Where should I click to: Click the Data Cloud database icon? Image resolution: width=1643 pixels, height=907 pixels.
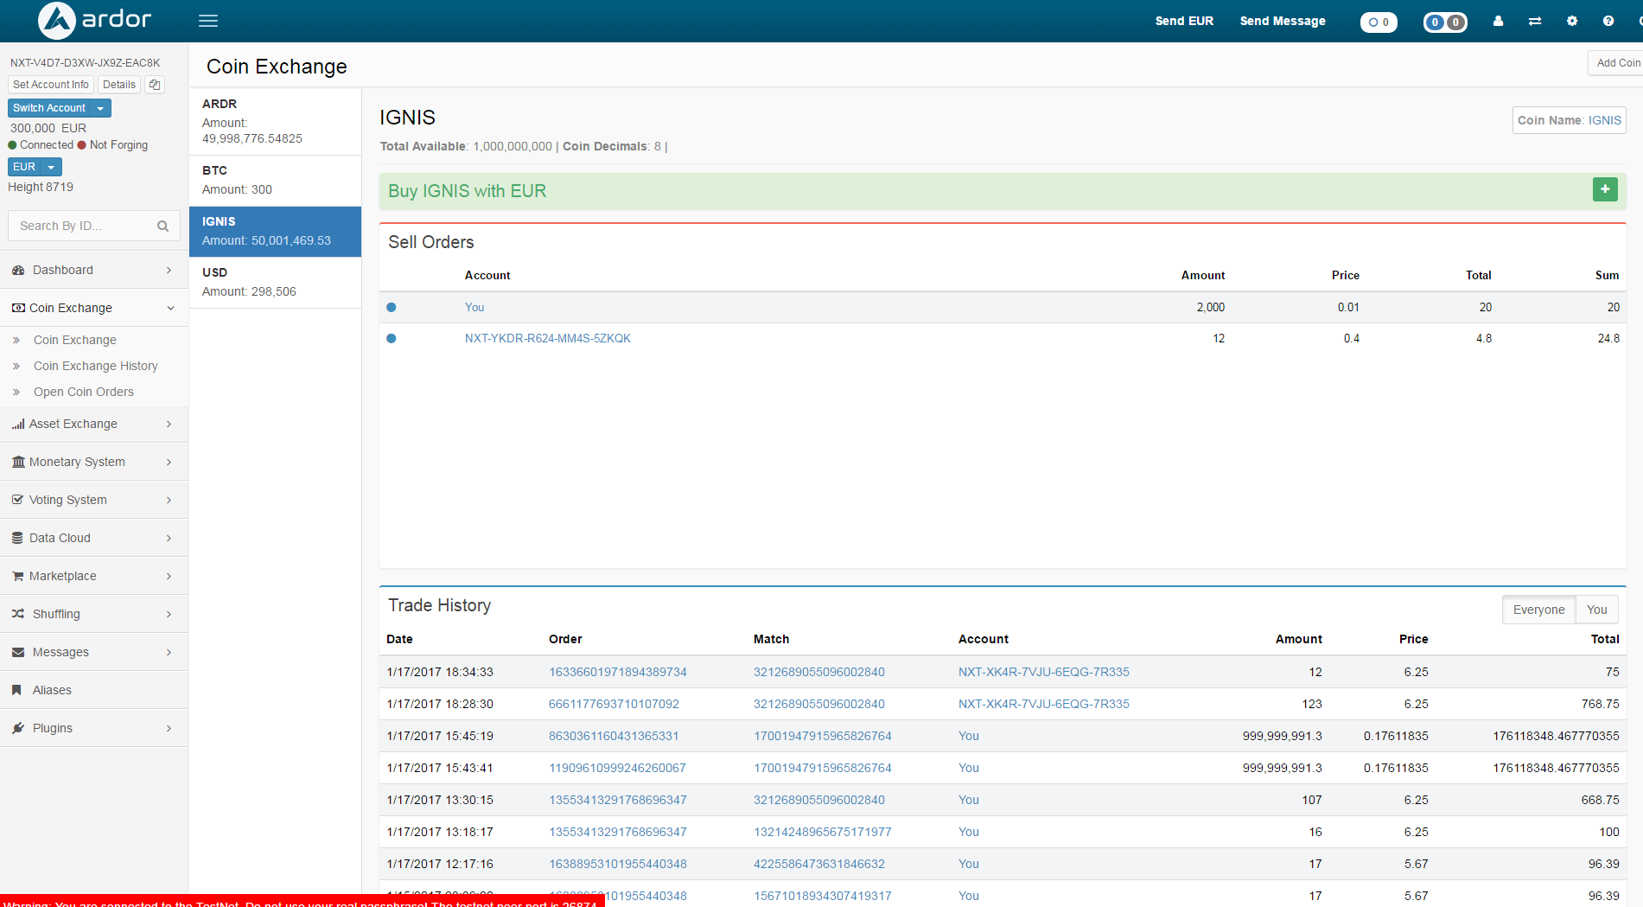point(18,538)
